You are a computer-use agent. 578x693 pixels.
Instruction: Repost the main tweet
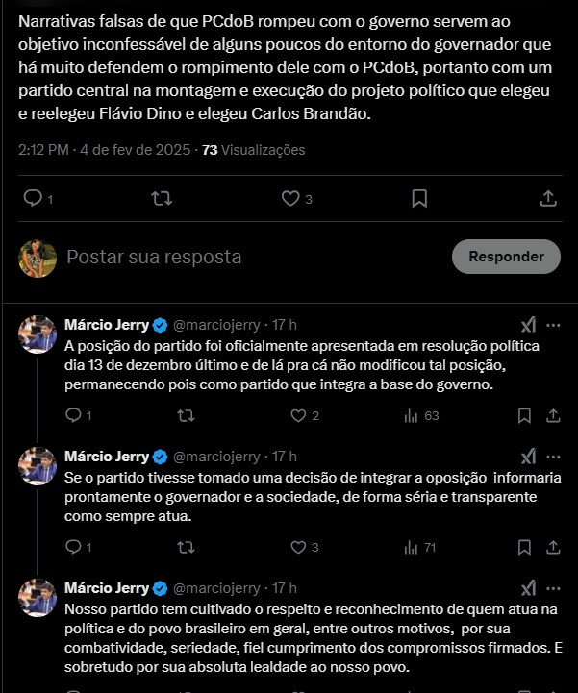coord(163,198)
